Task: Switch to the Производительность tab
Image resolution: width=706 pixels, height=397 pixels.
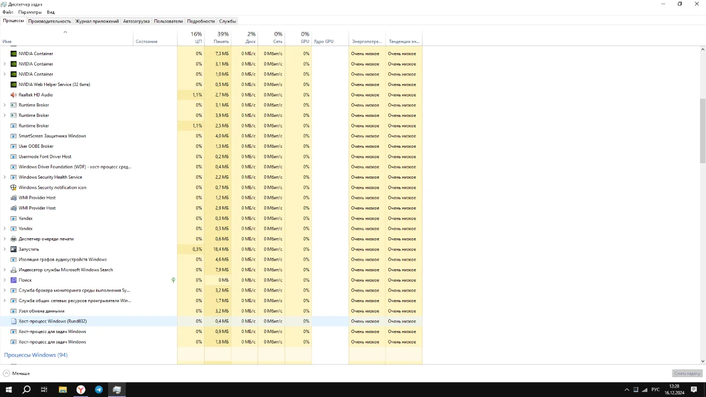Action: tap(50, 21)
